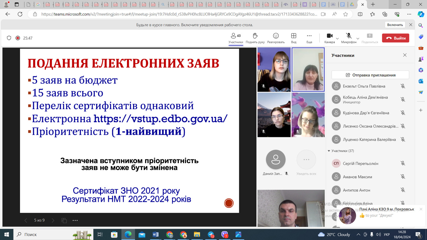Enable desktop notifications with Включить
The width and height of the screenshot is (427, 240).
[395, 25]
